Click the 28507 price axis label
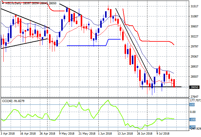 point(195,76)
